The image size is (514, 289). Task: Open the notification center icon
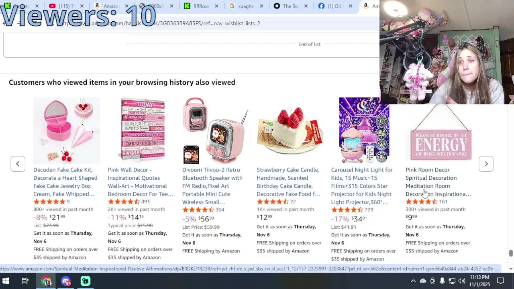point(501,281)
